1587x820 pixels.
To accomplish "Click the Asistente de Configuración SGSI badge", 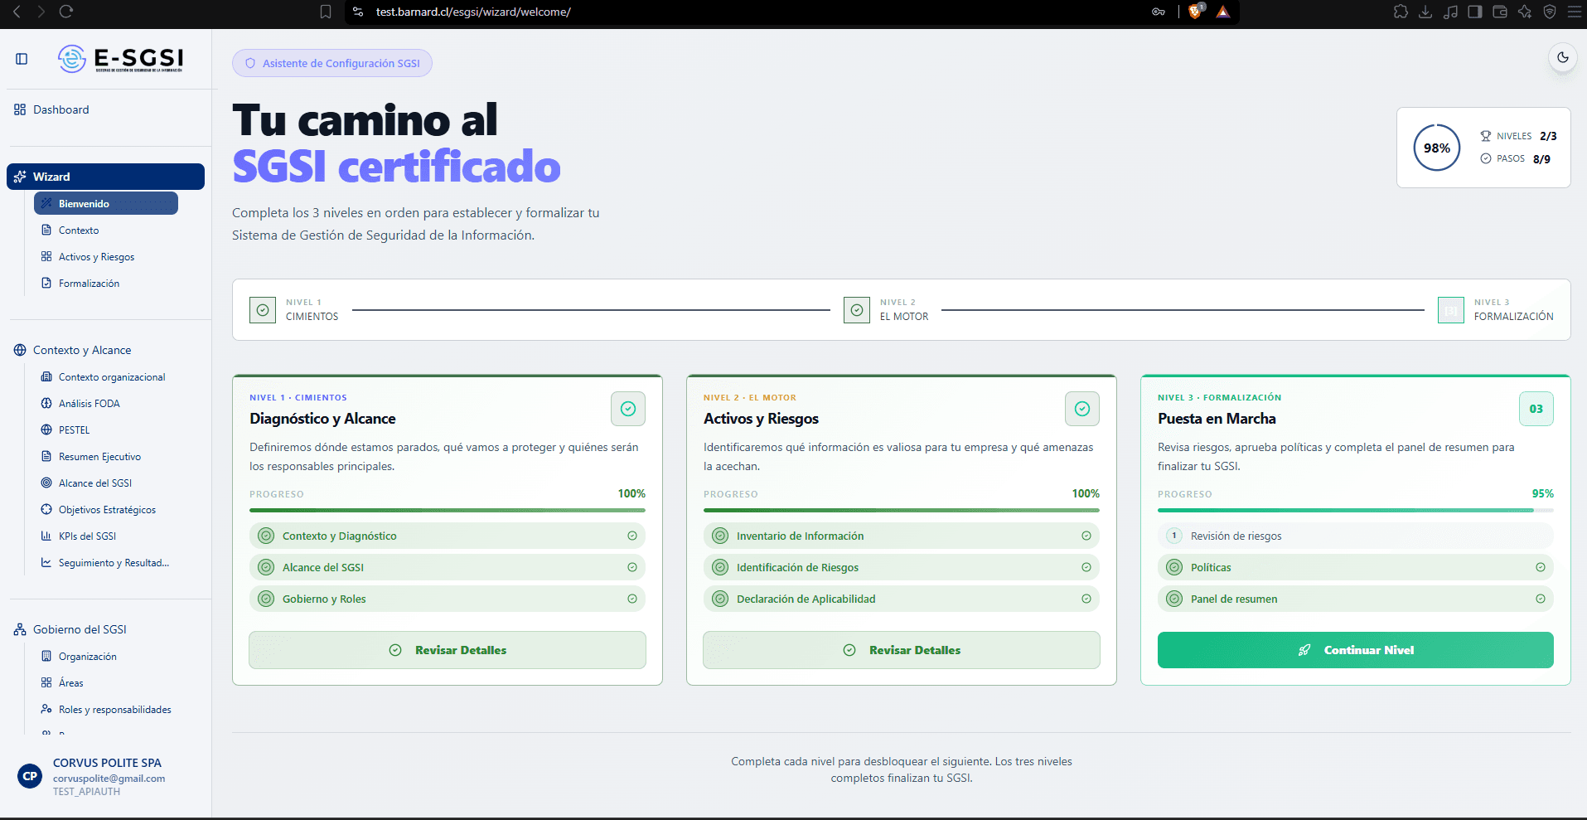I will [332, 63].
